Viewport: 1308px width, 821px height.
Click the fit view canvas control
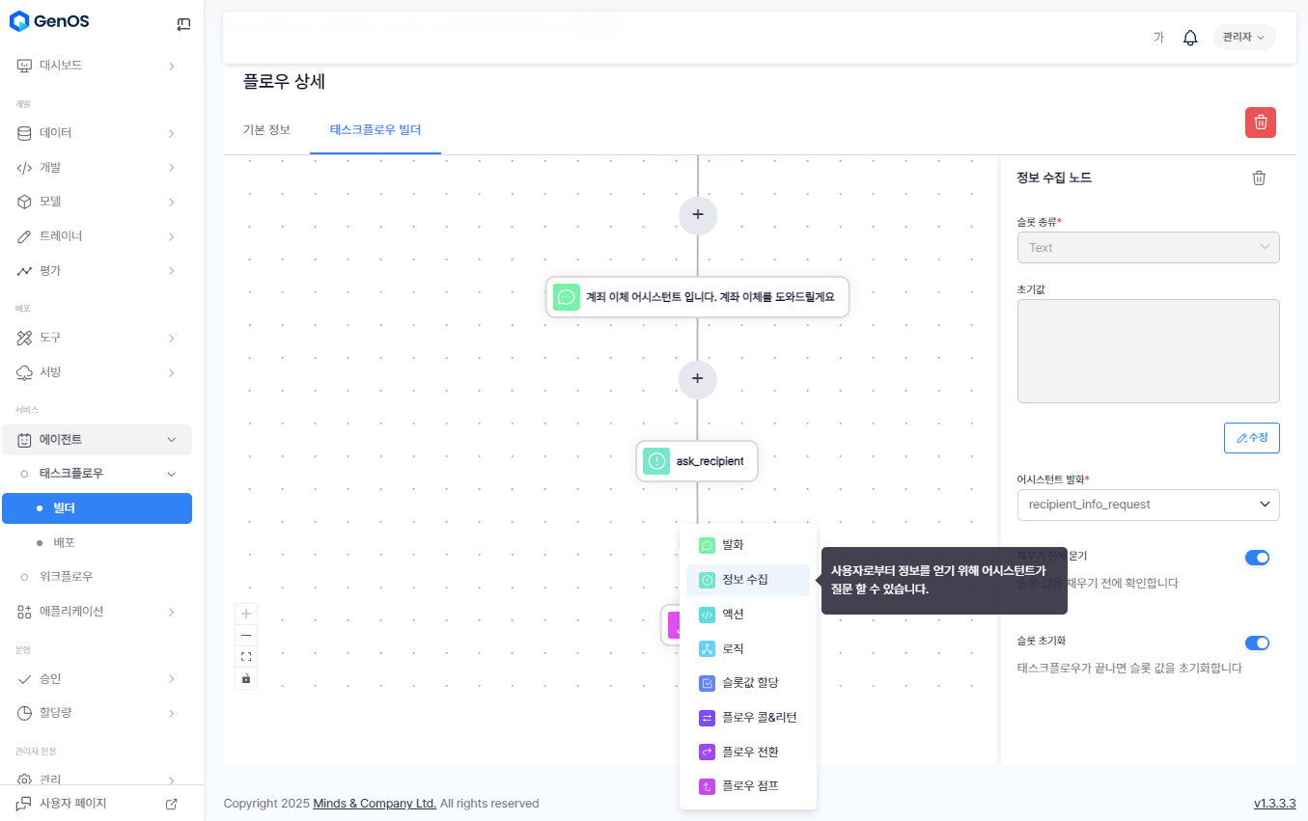(246, 657)
